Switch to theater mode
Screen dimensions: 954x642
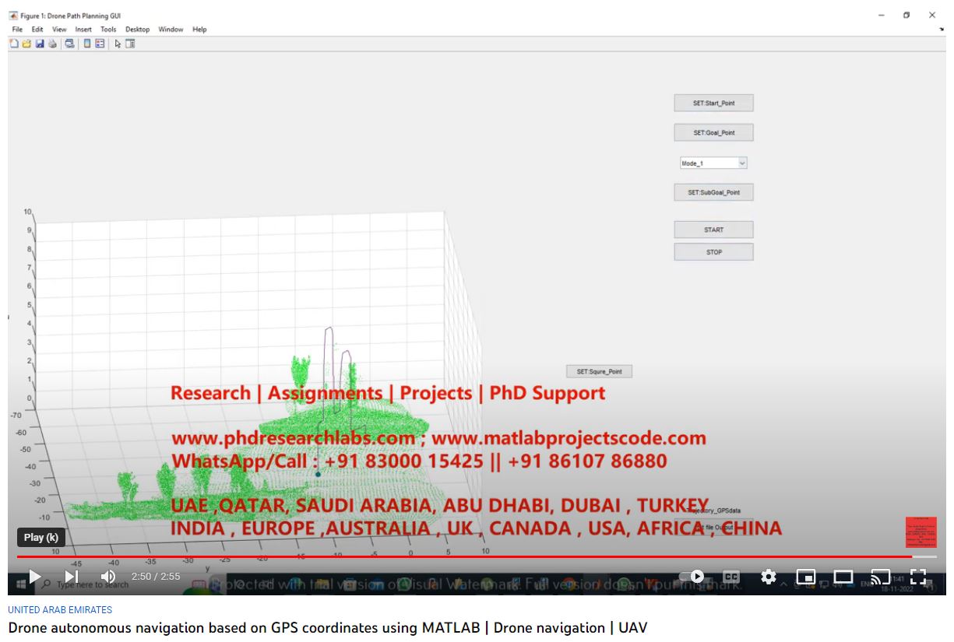point(843,577)
